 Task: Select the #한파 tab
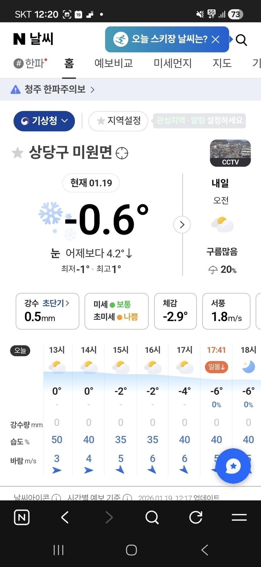[30, 63]
